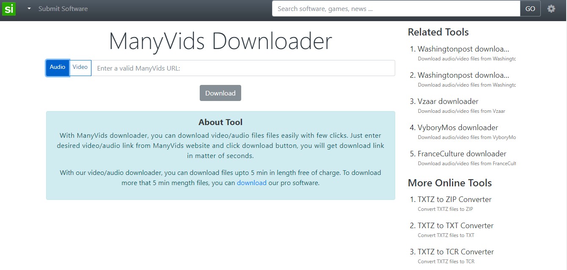Open the FranceCulture downloader link
This screenshot has width=567, height=270.
pyautogui.click(x=462, y=154)
